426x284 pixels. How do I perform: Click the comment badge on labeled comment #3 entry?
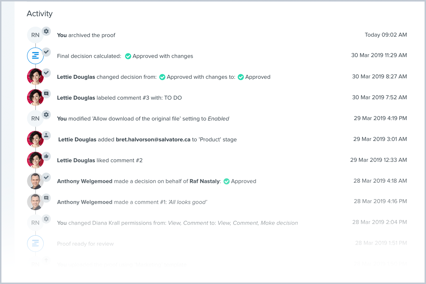[x=46, y=94]
